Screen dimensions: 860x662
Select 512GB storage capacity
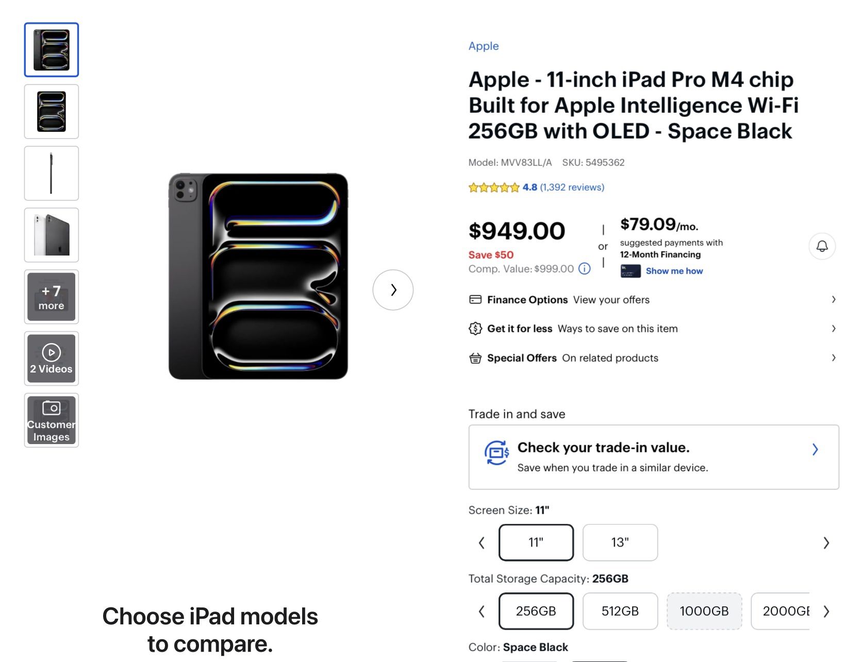[620, 611]
